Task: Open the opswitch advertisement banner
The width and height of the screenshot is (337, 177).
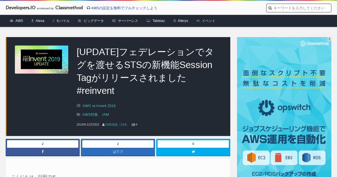Action: pos(284,107)
